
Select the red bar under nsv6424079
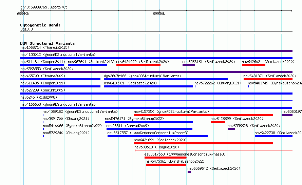coord(138,65)
